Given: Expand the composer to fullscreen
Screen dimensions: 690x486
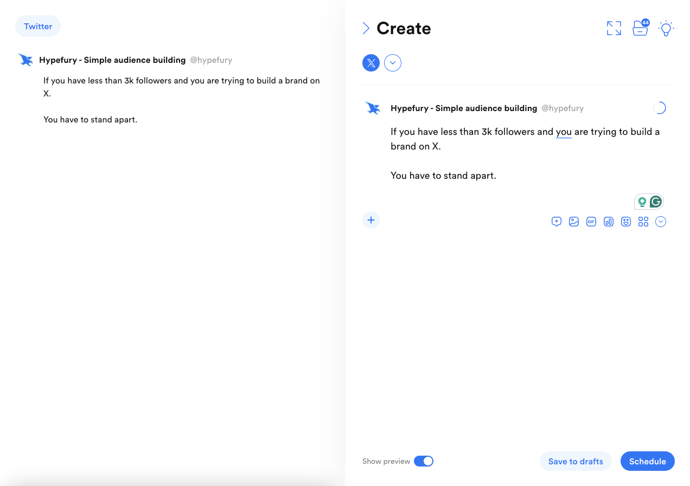Looking at the screenshot, I should pyautogui.click(x=614, y=28).
